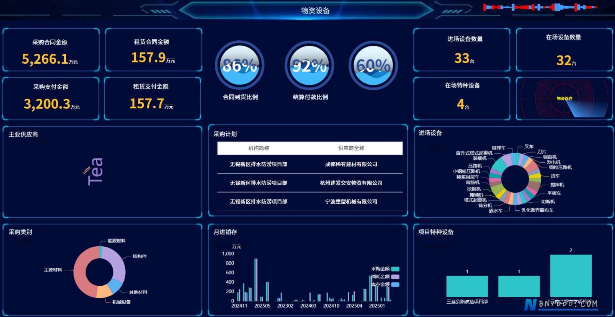Select the small Latte word in supplier cloud

click(x=86, y=170)
